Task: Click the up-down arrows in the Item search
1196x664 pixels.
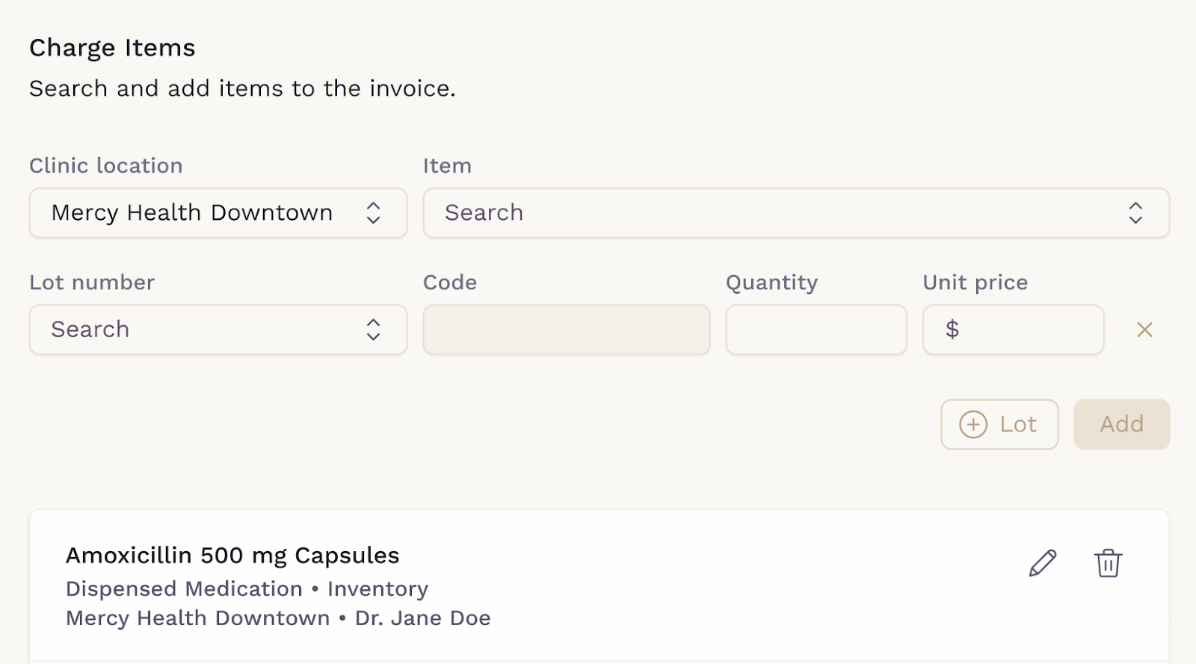Action: (x=1135, y=213)
